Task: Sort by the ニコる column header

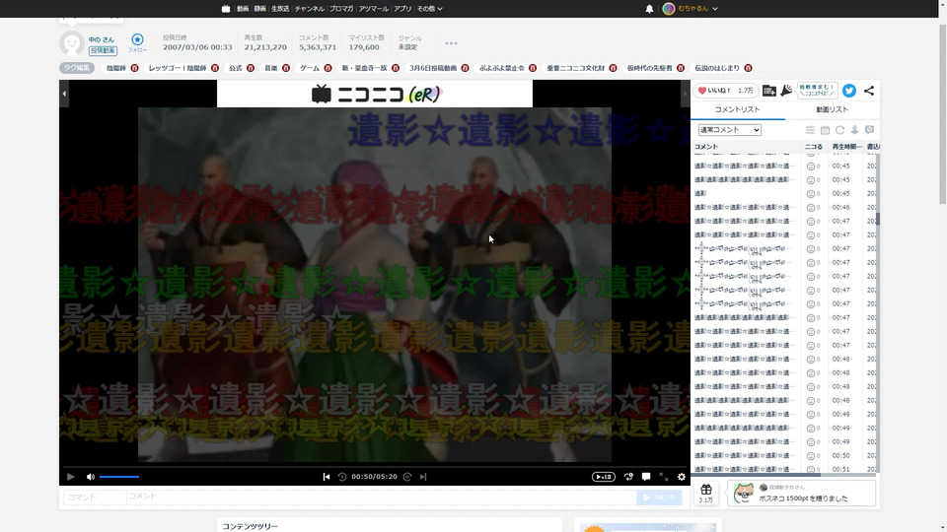Action: pos(814,147)
